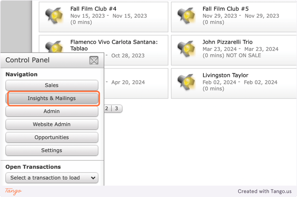
Task: Click the Tango logo in the footer
Action: [13, 191]
